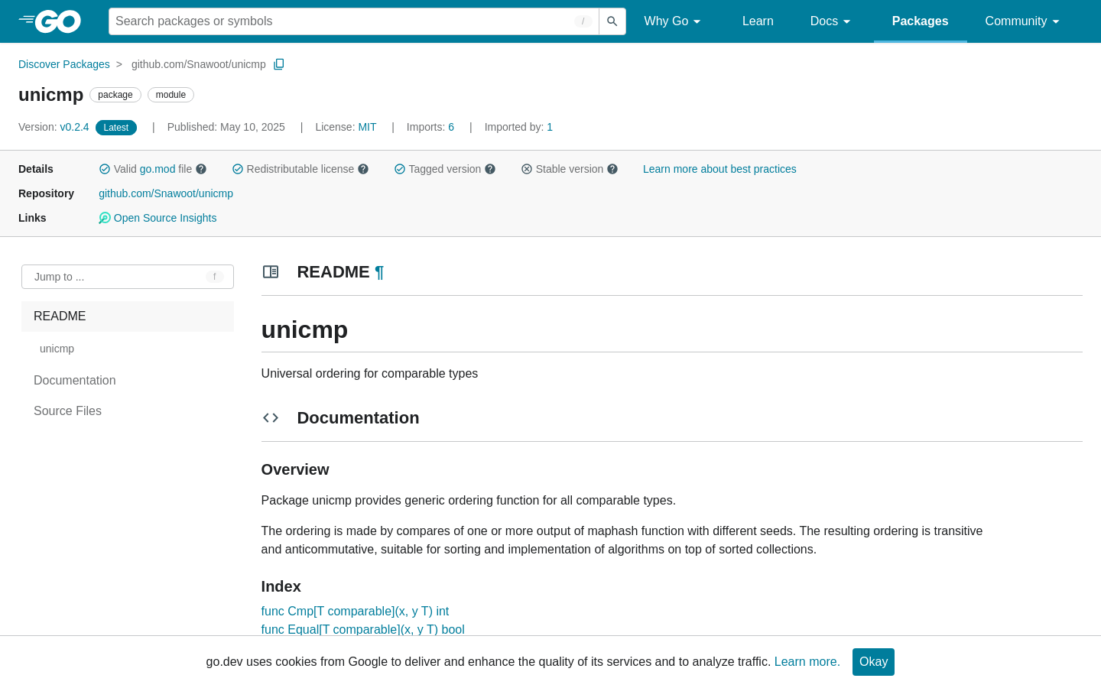Jump to Source Files in the sidebar
The height and width of the screenshot is (688, 1101).
pos(67,411)
